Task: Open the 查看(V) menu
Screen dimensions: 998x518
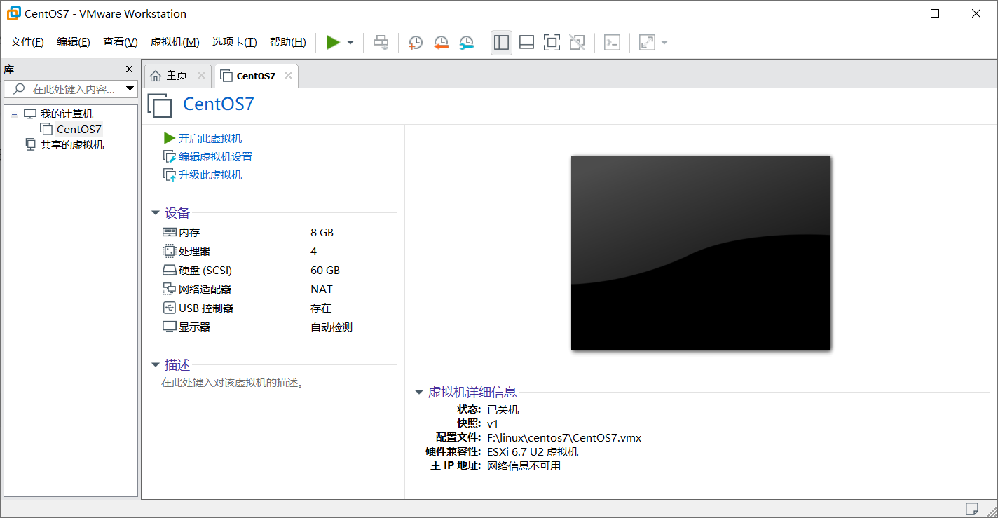Action: (x=120, y=42)
